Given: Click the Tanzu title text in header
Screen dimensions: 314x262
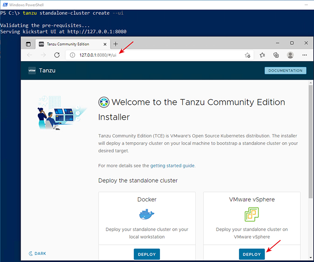Looking at the screenshot, I should [47, 70].
